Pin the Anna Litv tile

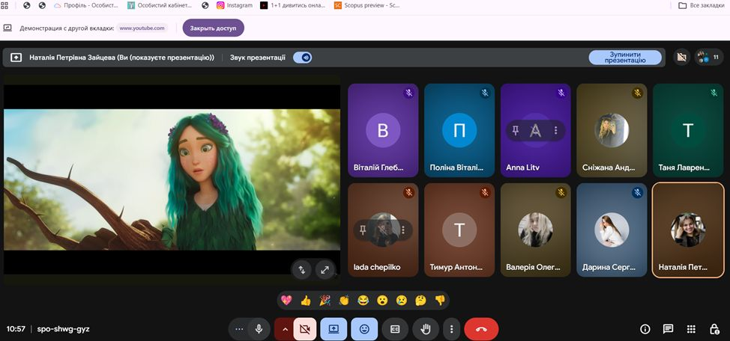516,131
